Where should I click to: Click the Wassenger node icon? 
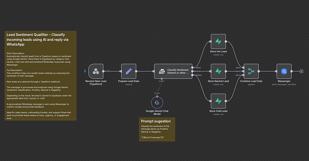pyautogui.click(x=284, y=71)
